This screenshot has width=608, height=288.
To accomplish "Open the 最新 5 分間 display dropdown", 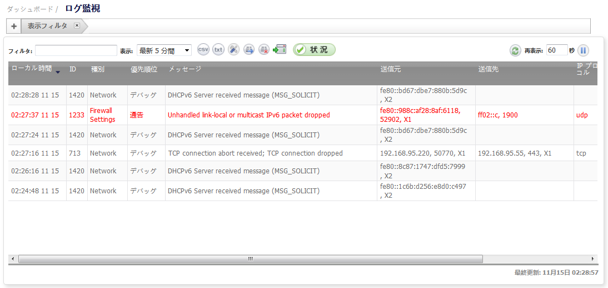I will point(164,50).
